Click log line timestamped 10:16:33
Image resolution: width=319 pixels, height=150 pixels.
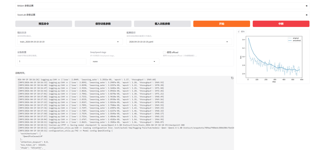tap(91, 82)
